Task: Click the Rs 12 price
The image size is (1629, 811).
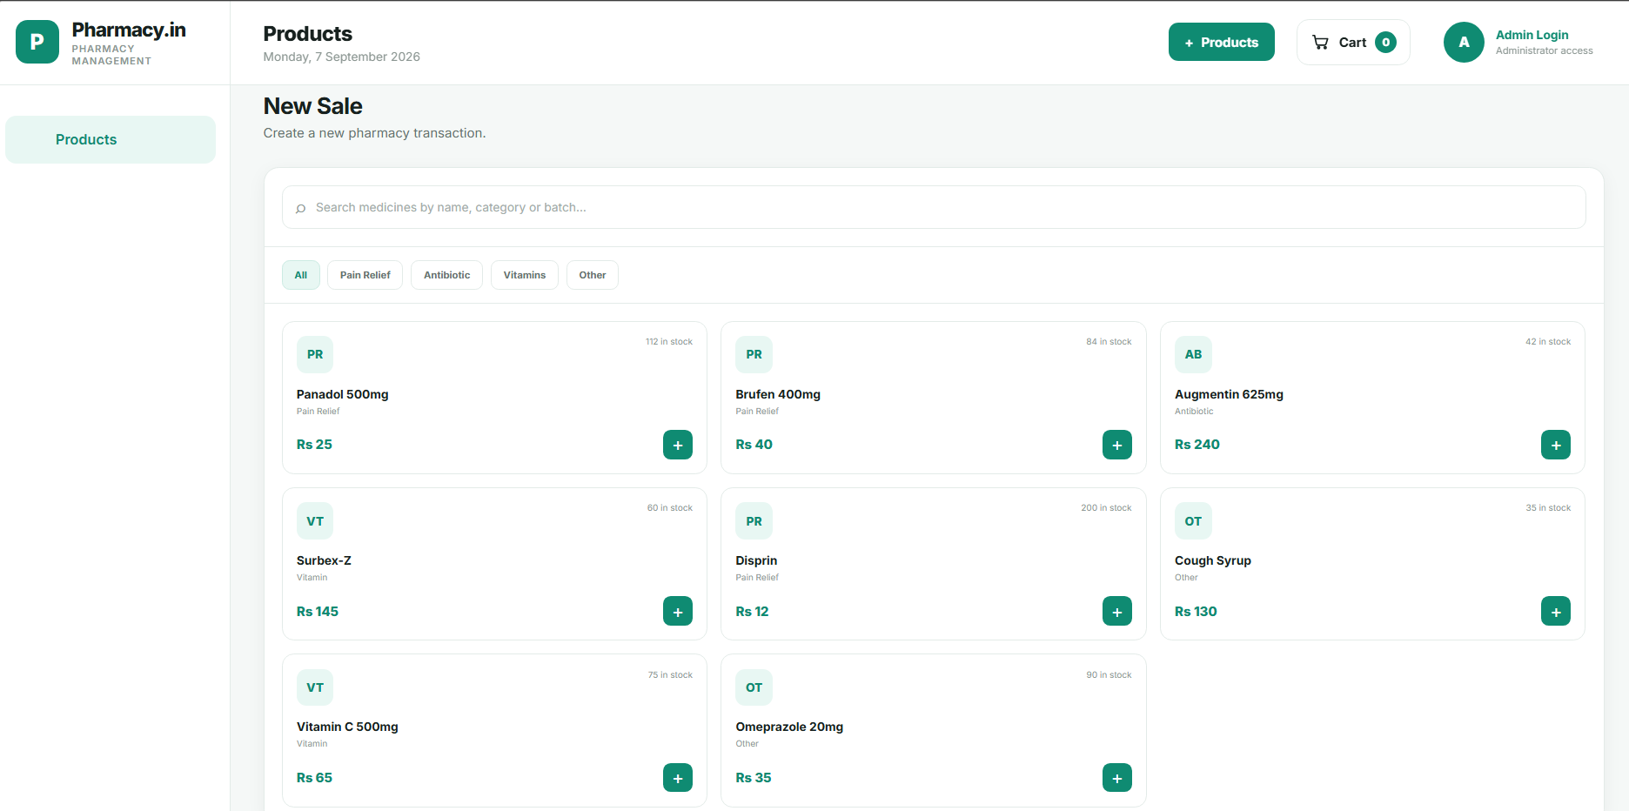Action: 752,612
